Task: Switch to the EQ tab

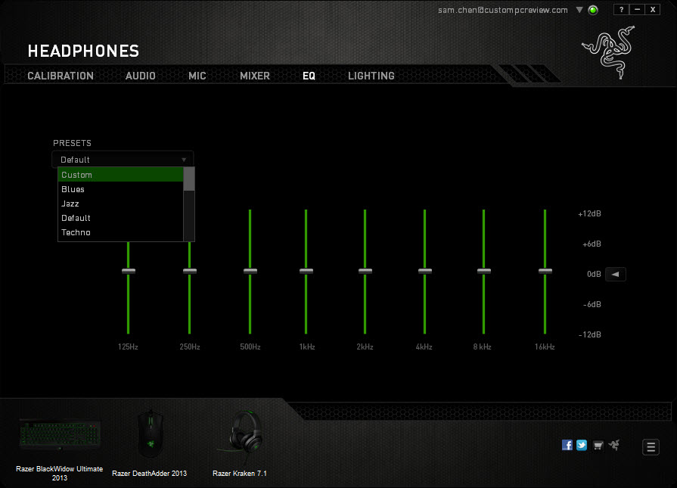Action: (x=309, y=76)
